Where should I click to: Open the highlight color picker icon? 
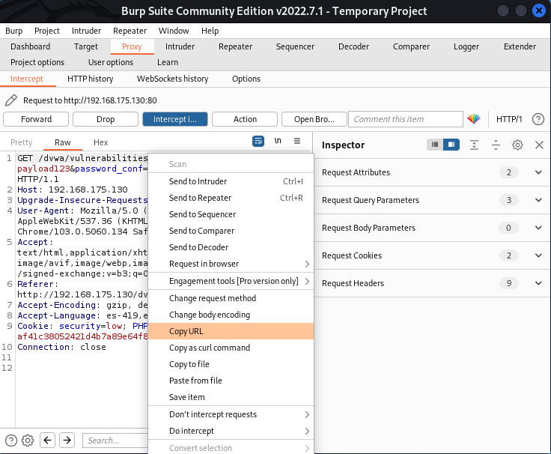click(x=474, y=119)
